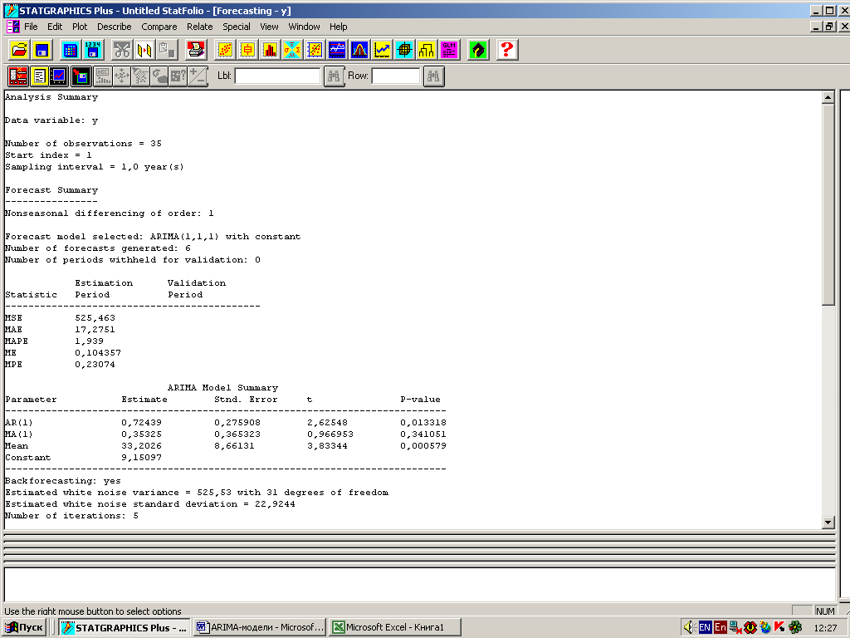Click the greyed plus/minus exclude icon
The height and width of the screenshot is (638, 850).
click(x=198, y=76)
